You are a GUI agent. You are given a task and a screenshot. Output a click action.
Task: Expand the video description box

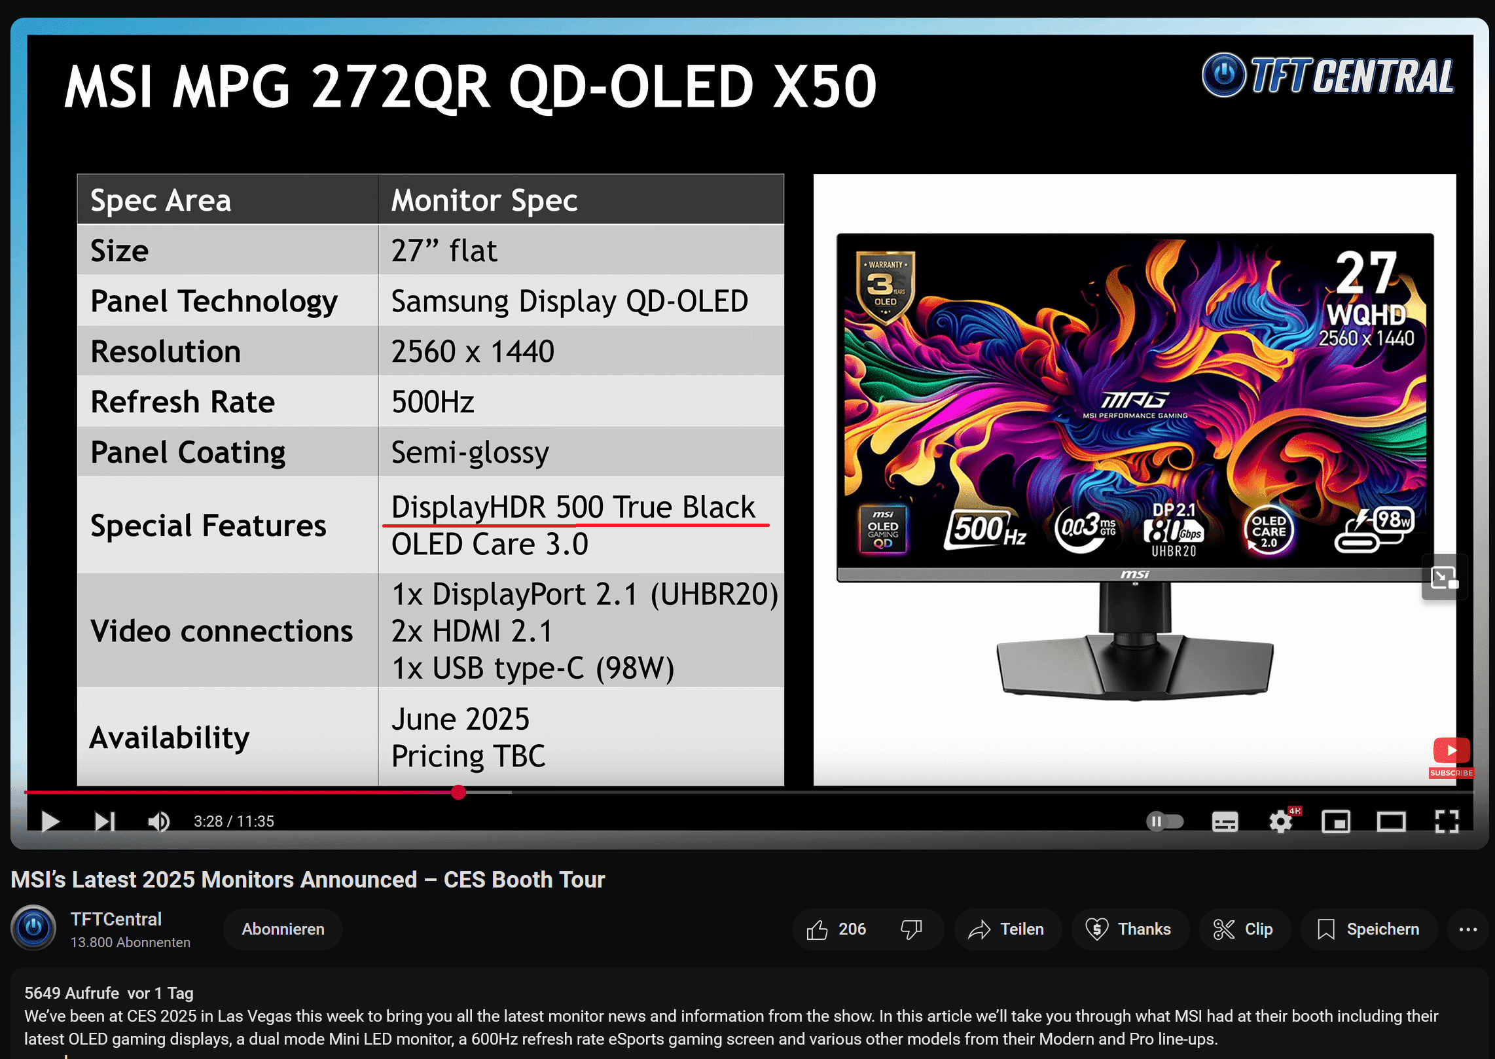point(749,1014)
